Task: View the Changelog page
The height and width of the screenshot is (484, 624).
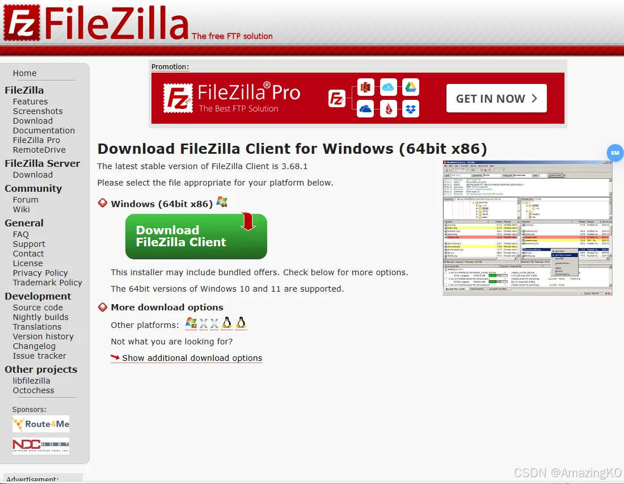Action: (34, 346)
